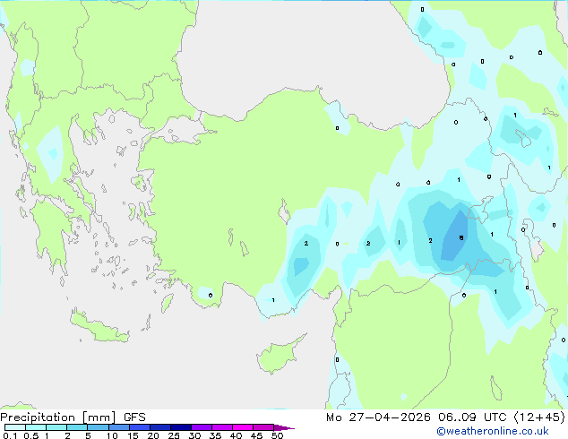The image size is (568, 439).
Task: Select the island of Crete on the map
Action: 99,328
